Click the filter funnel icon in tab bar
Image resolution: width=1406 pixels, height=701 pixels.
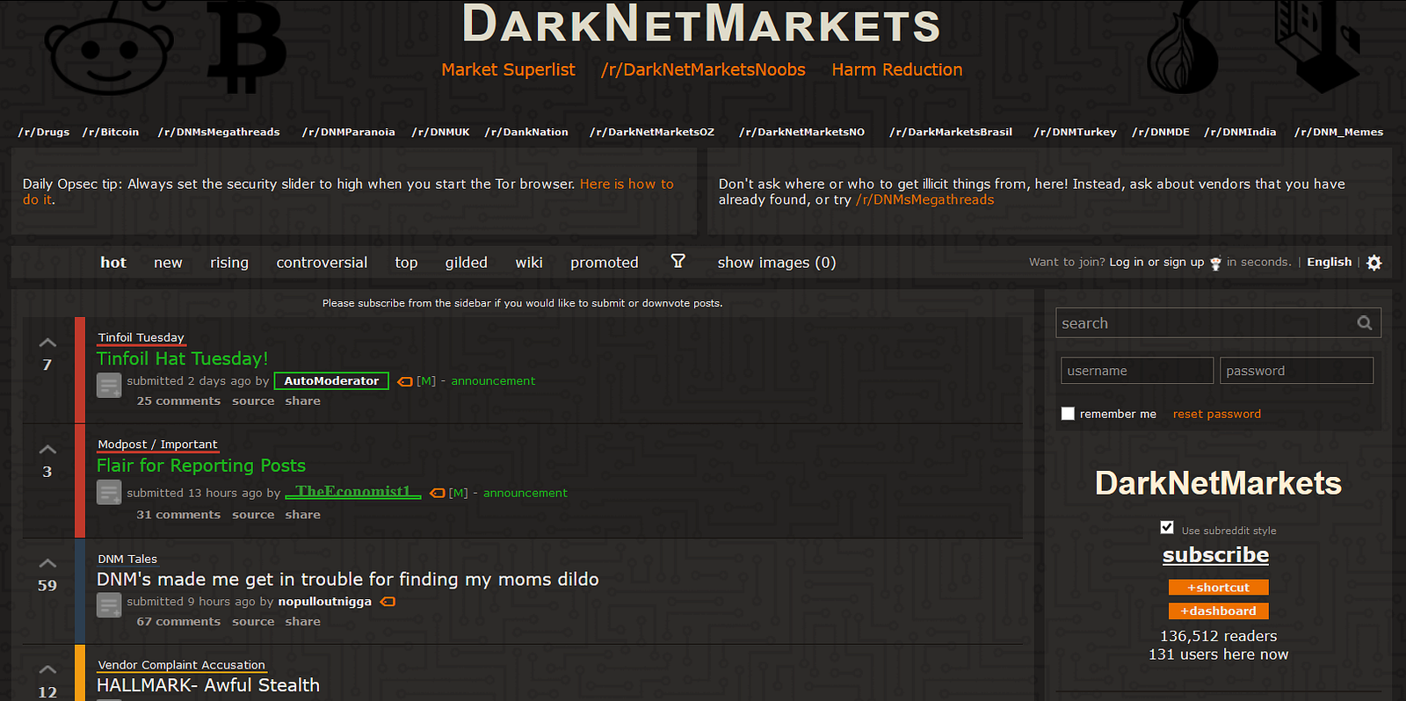coord(678,261)
